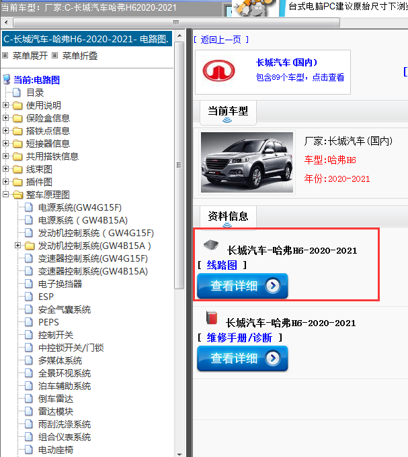Open 雷达模块 diagram
Viewport: 408px width, 457px height.
[x=56, y=411]
